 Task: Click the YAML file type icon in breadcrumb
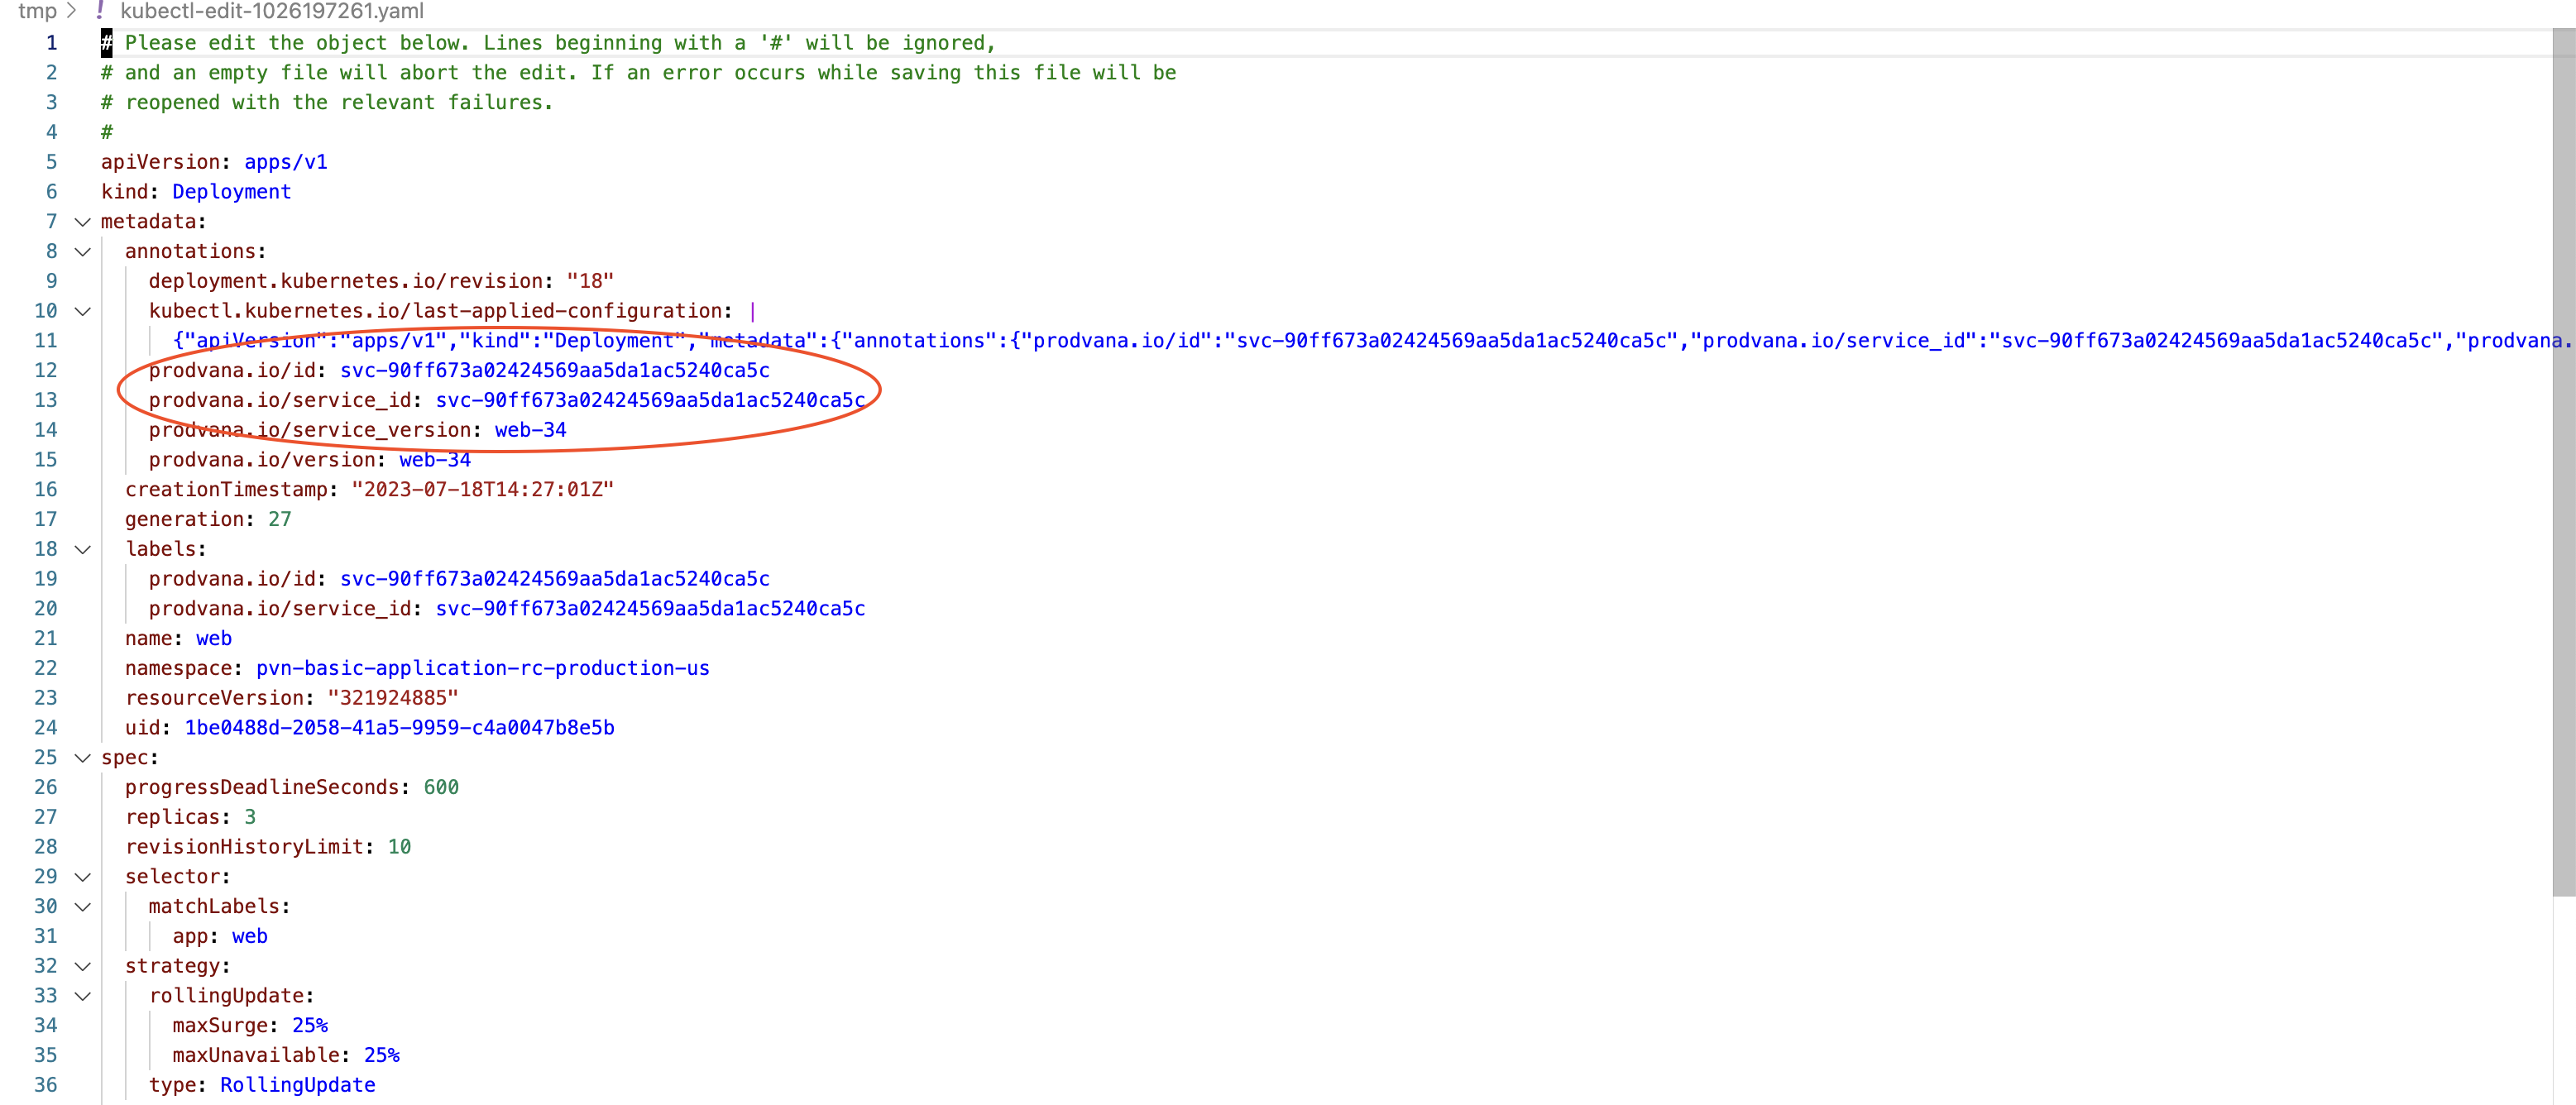pyautogui.click(x=100, y=11)
